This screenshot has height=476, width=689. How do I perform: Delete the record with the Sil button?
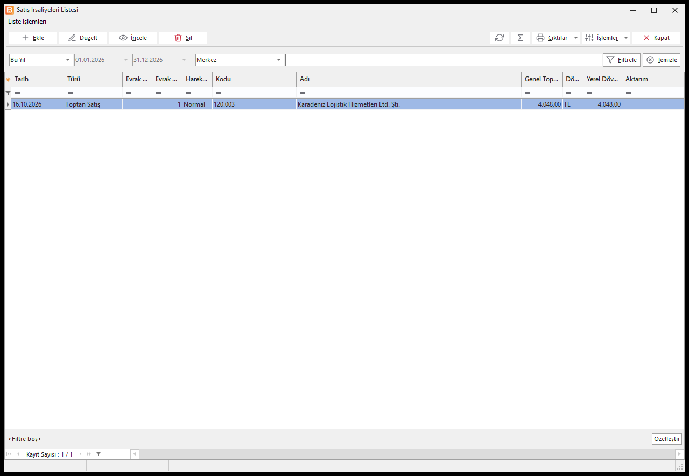pos(182,38)
